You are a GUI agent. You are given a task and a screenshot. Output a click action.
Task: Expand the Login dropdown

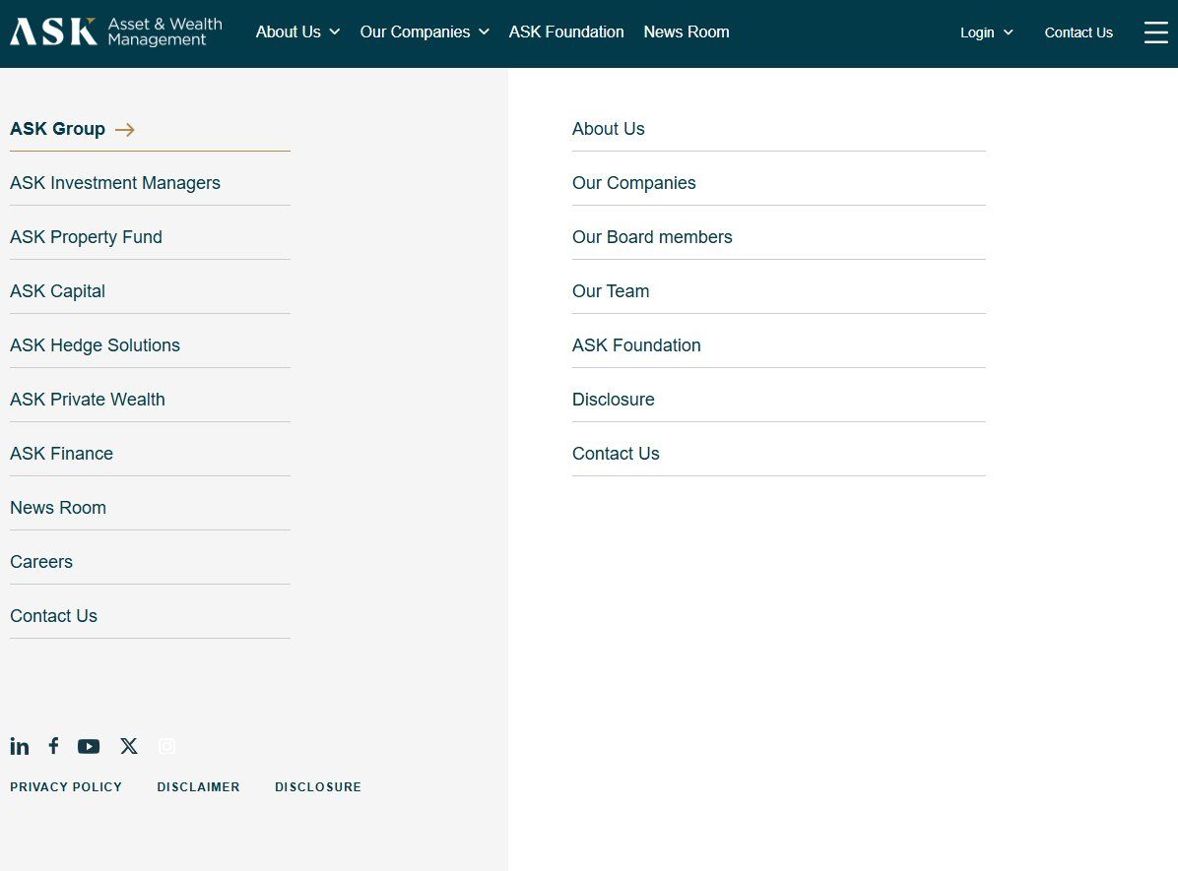click(x=986, y=32)
